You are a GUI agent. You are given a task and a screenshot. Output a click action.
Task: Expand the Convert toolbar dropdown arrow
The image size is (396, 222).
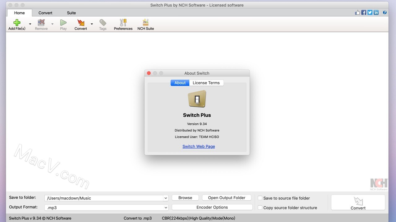[x=92, y=24]
